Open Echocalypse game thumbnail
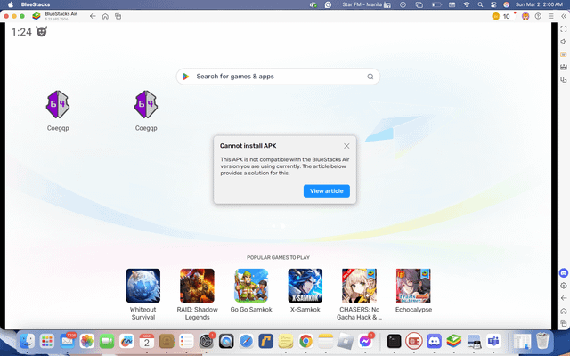 [x=413, y=286]
